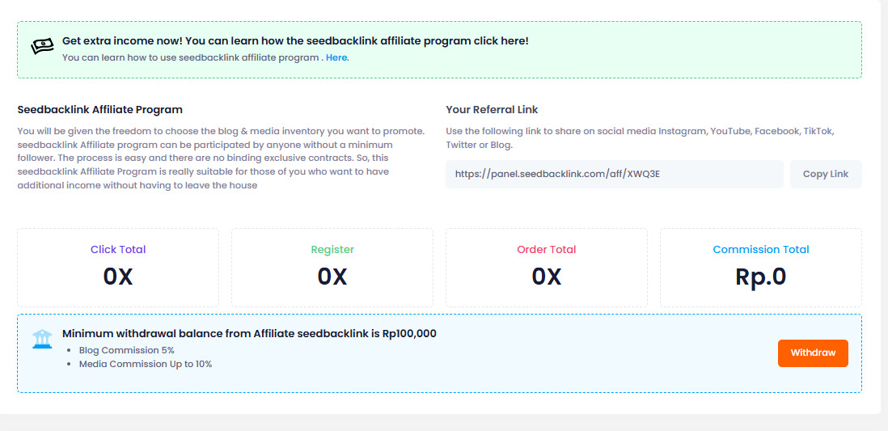Viewport: 888px width, 431px height.
Task: Click the Your Referral Link heading
Action: click(x=493, y=109)
